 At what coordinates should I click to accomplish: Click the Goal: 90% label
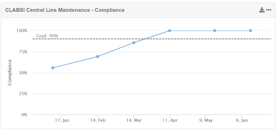point(47,36)
